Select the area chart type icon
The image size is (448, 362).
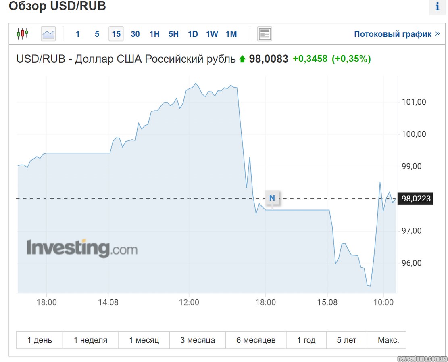[48, 34]
